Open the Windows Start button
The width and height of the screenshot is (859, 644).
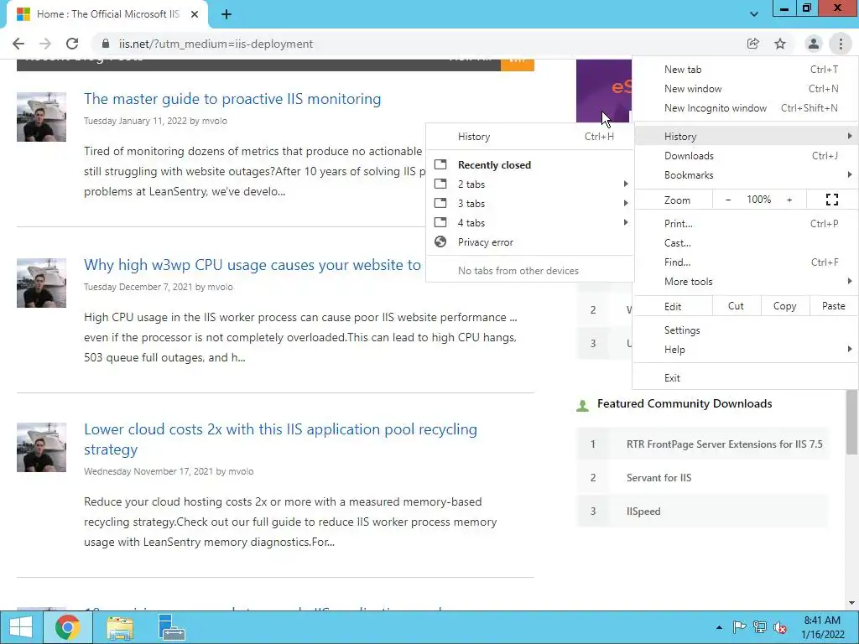click(x=21, y=627)
